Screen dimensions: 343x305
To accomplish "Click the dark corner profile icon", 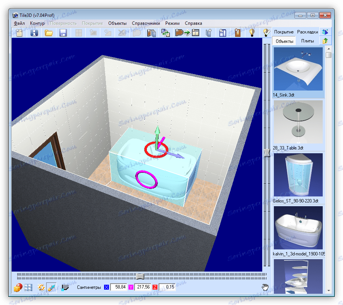I will click(65, 287).
